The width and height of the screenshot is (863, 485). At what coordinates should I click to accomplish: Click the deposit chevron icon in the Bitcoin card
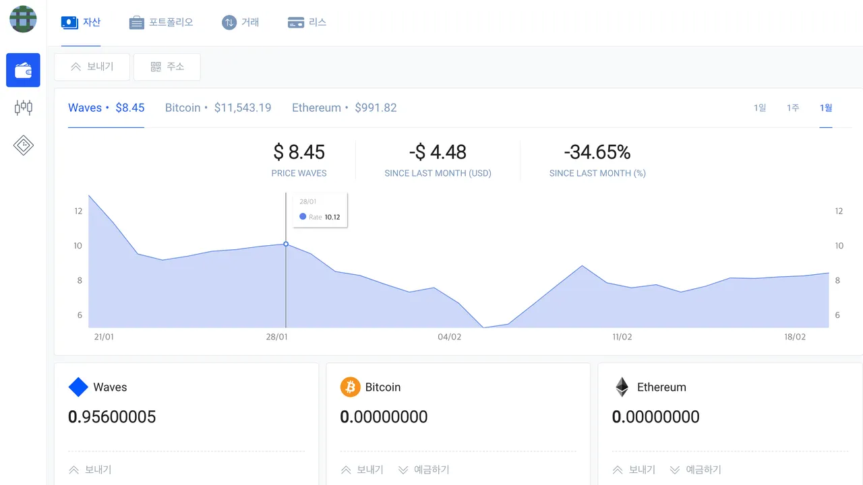(403, 470)
